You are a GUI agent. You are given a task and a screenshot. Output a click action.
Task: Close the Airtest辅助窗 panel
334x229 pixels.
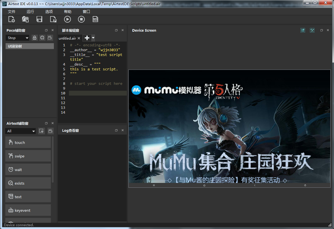(x=53, y=123)
